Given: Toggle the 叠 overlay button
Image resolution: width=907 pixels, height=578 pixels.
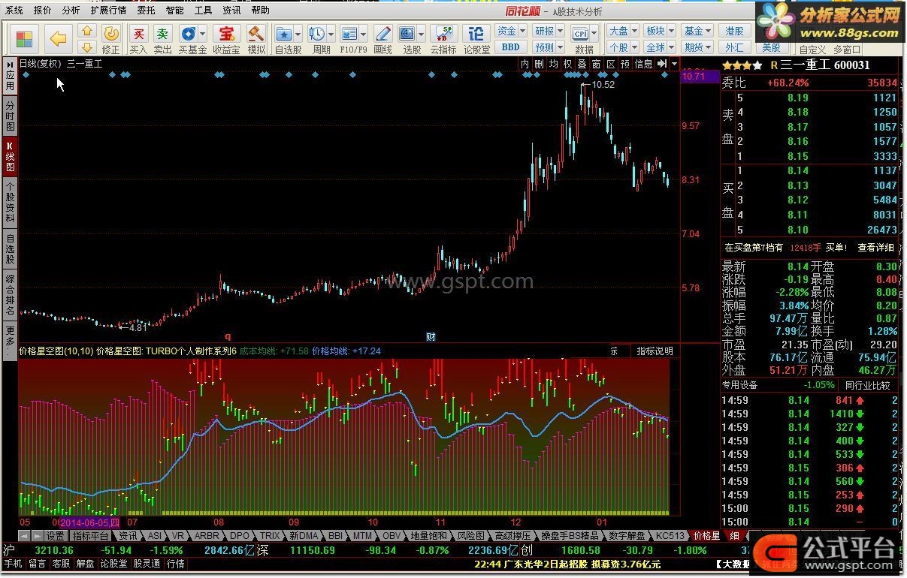Looking at the screenshot, I should pos(582,64).
